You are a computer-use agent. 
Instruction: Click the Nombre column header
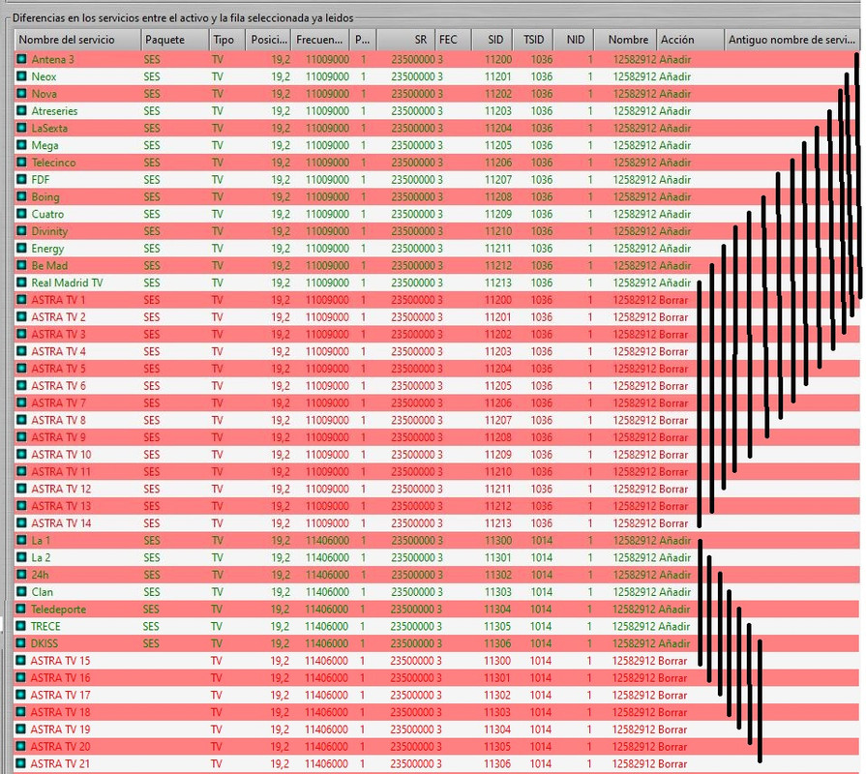[625, 40]
